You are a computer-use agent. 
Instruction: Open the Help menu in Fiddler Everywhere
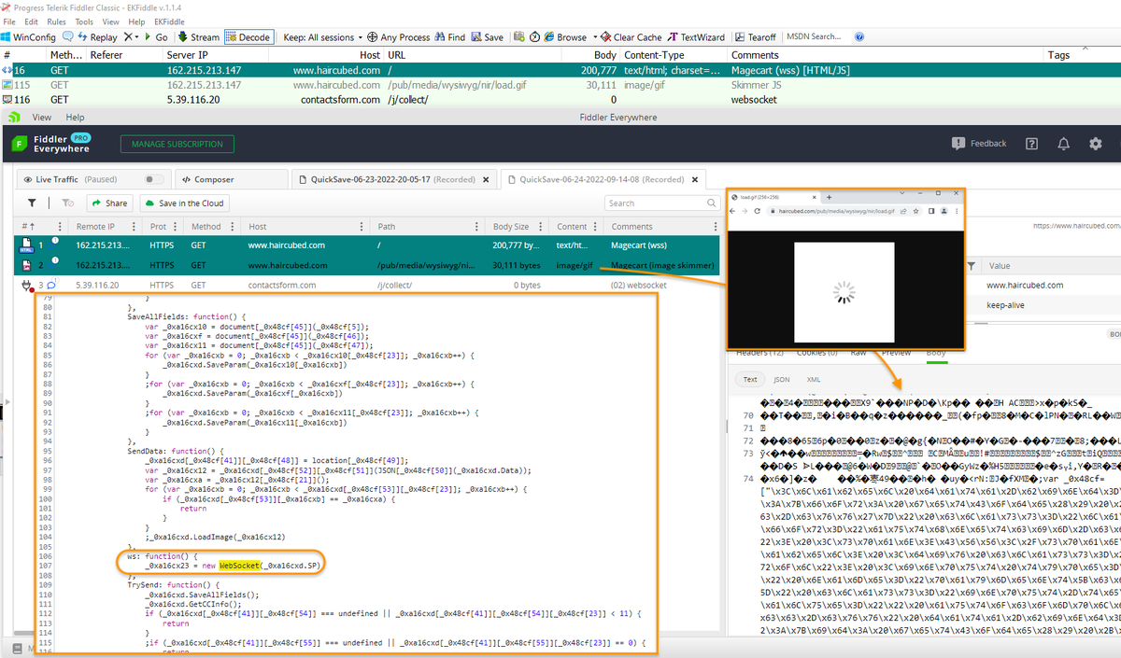coord(75,118)
